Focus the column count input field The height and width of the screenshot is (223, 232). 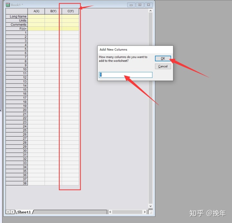(126, 75)
